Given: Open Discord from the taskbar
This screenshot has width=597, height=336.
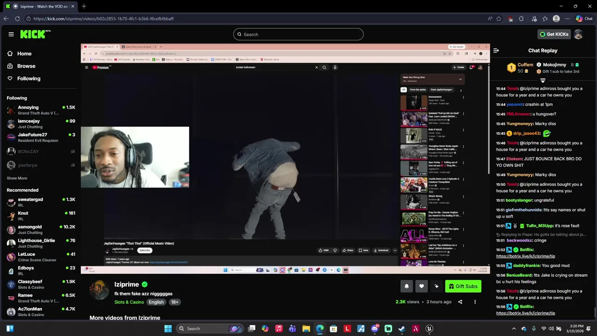Looking at the screenshot, I should click(x=375, y=329).
